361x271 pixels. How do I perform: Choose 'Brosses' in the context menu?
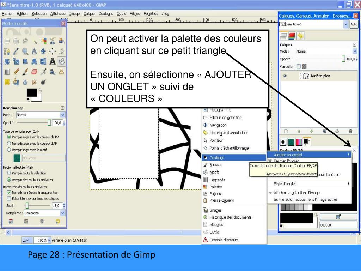234,165
